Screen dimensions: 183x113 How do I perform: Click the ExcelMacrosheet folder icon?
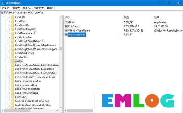(x=13, y=33)
